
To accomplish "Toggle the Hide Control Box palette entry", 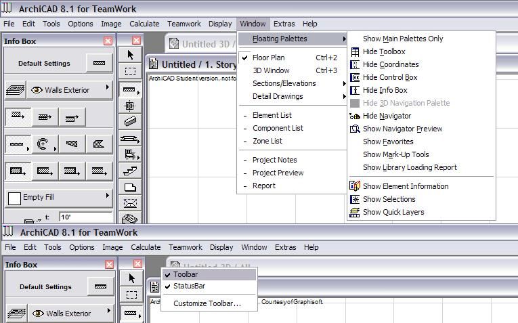I will 422,77.
